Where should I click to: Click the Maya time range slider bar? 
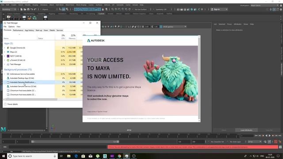(75, 142)
